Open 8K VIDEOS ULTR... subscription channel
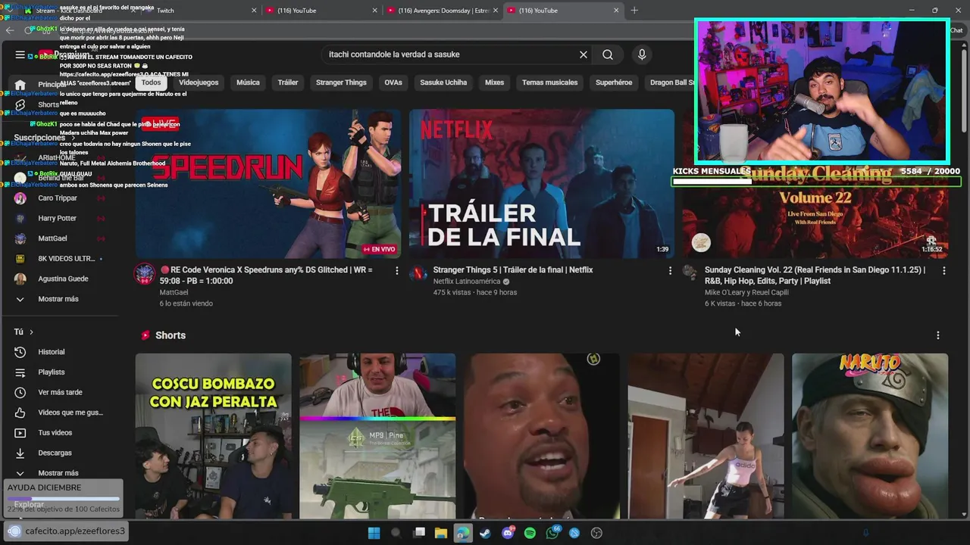 coord(61,259)
